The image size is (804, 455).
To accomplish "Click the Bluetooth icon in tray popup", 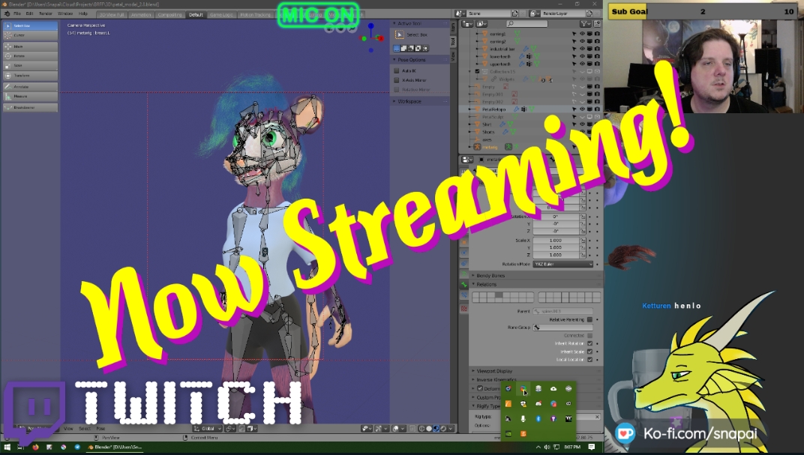I will 538,418.
